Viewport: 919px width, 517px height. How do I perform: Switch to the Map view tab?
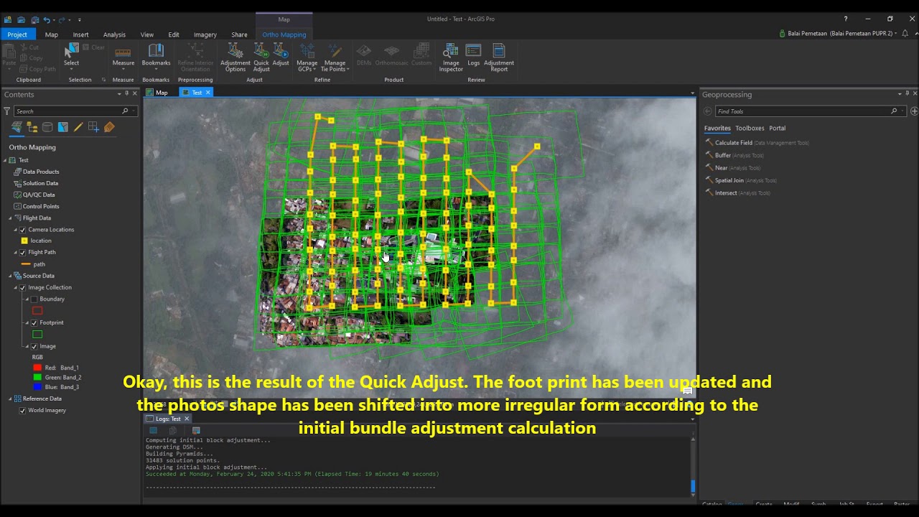tap(157, 93)
